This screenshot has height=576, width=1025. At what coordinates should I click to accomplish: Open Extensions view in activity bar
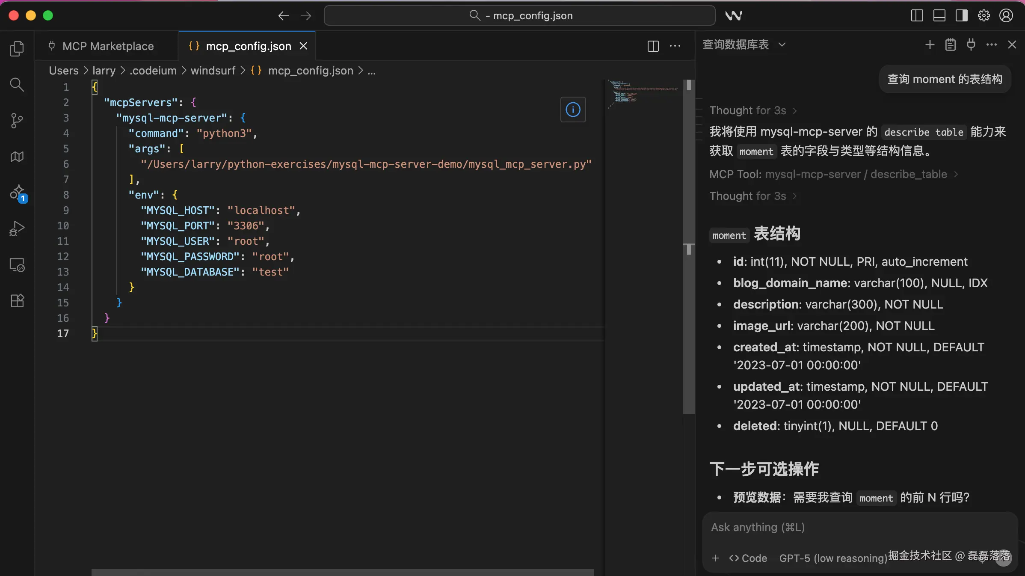click(x=17, y=301)
